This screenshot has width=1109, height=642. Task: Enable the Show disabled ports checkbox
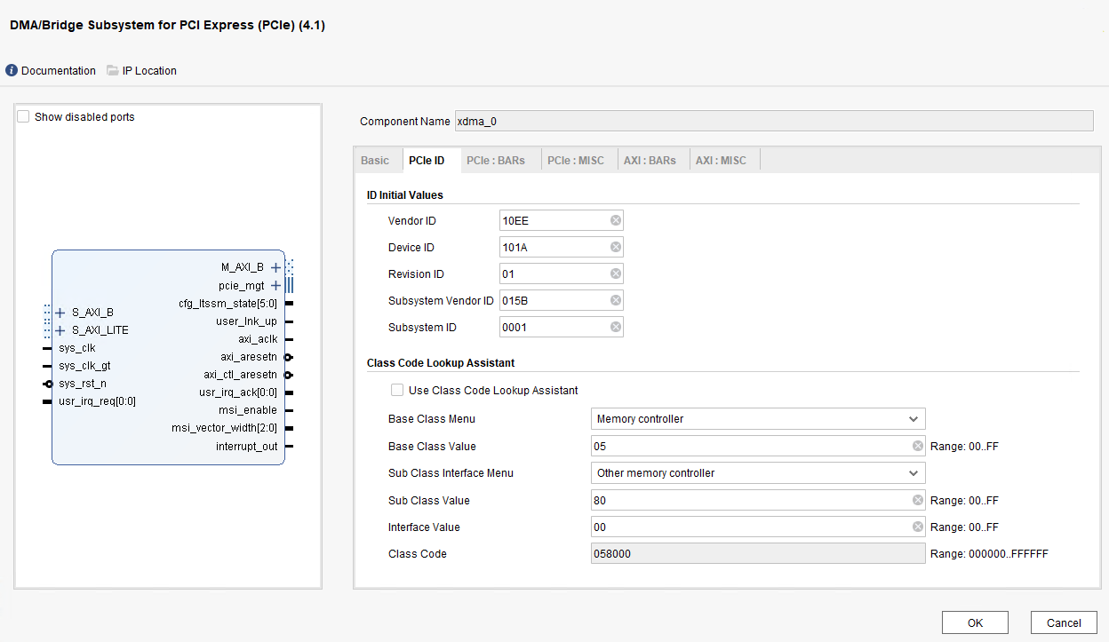coord(22,116)
